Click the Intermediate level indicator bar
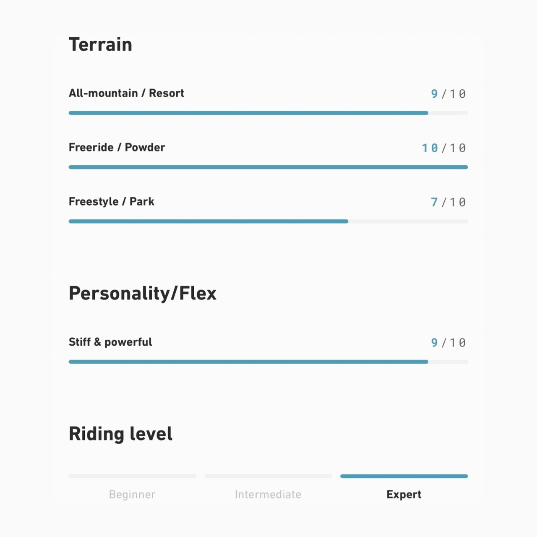 tap(268, 476)
